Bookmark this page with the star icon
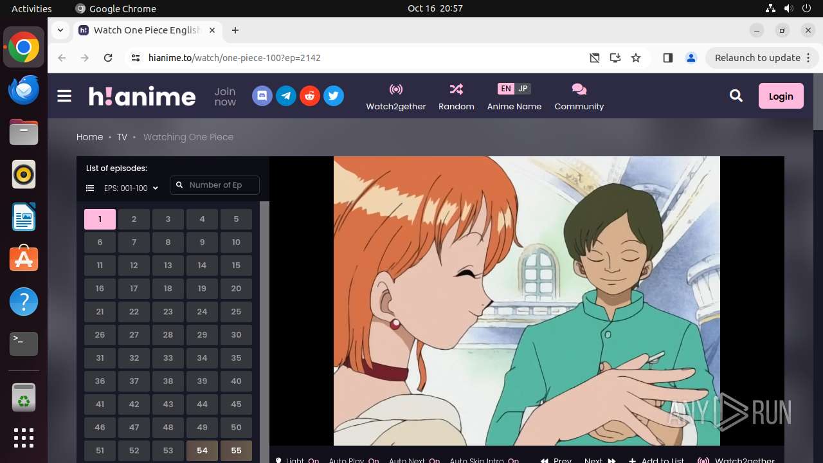823x463 pixels. tap(636, 58)
